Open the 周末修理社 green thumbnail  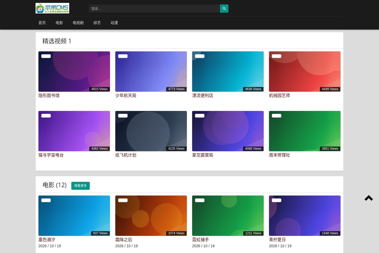(x=305, y=131)
